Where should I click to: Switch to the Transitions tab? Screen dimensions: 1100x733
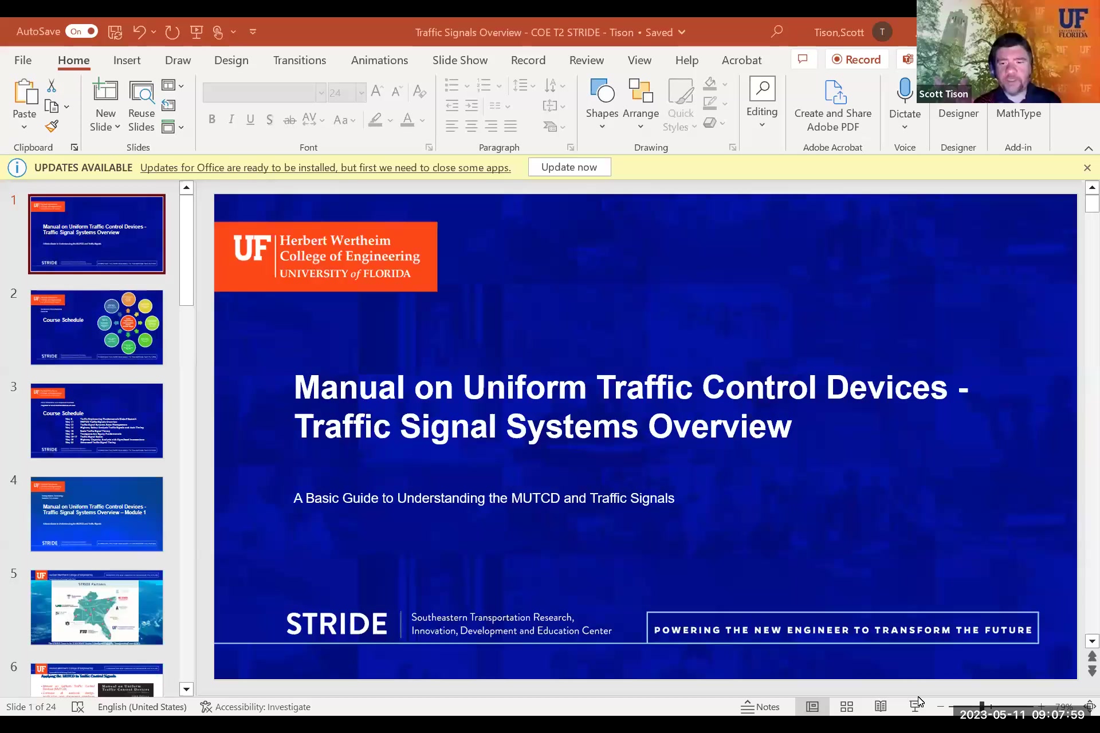coord(299,60)
